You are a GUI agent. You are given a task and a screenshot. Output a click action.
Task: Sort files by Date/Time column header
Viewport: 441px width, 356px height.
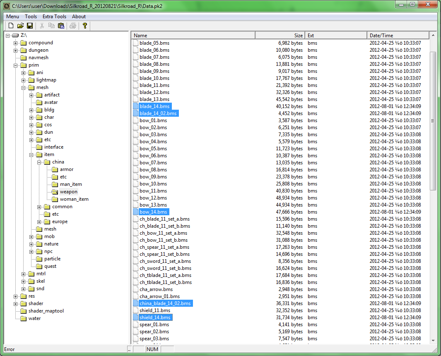[x=398, y=36]
